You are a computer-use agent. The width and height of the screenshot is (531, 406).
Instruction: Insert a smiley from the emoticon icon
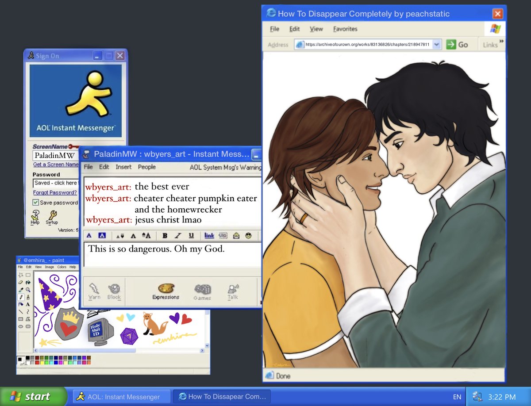click(249, 235)
